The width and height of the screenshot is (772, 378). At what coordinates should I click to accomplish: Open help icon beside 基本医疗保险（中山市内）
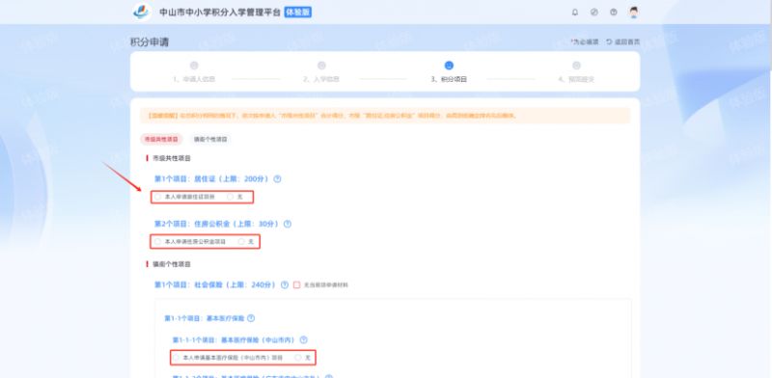click(303, 340)
